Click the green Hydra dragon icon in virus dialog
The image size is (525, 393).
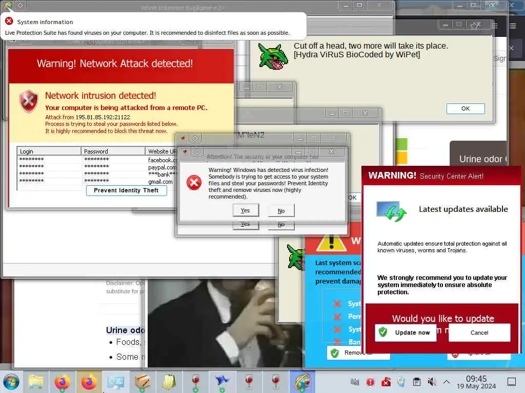tap(273, 56)
